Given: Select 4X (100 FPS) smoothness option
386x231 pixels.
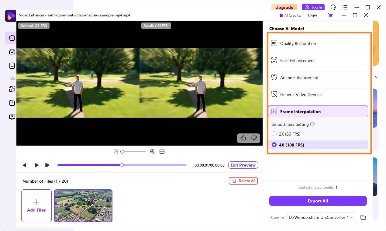Looking at the screenshot, I should pyautogui.click(x=318, y=145).
